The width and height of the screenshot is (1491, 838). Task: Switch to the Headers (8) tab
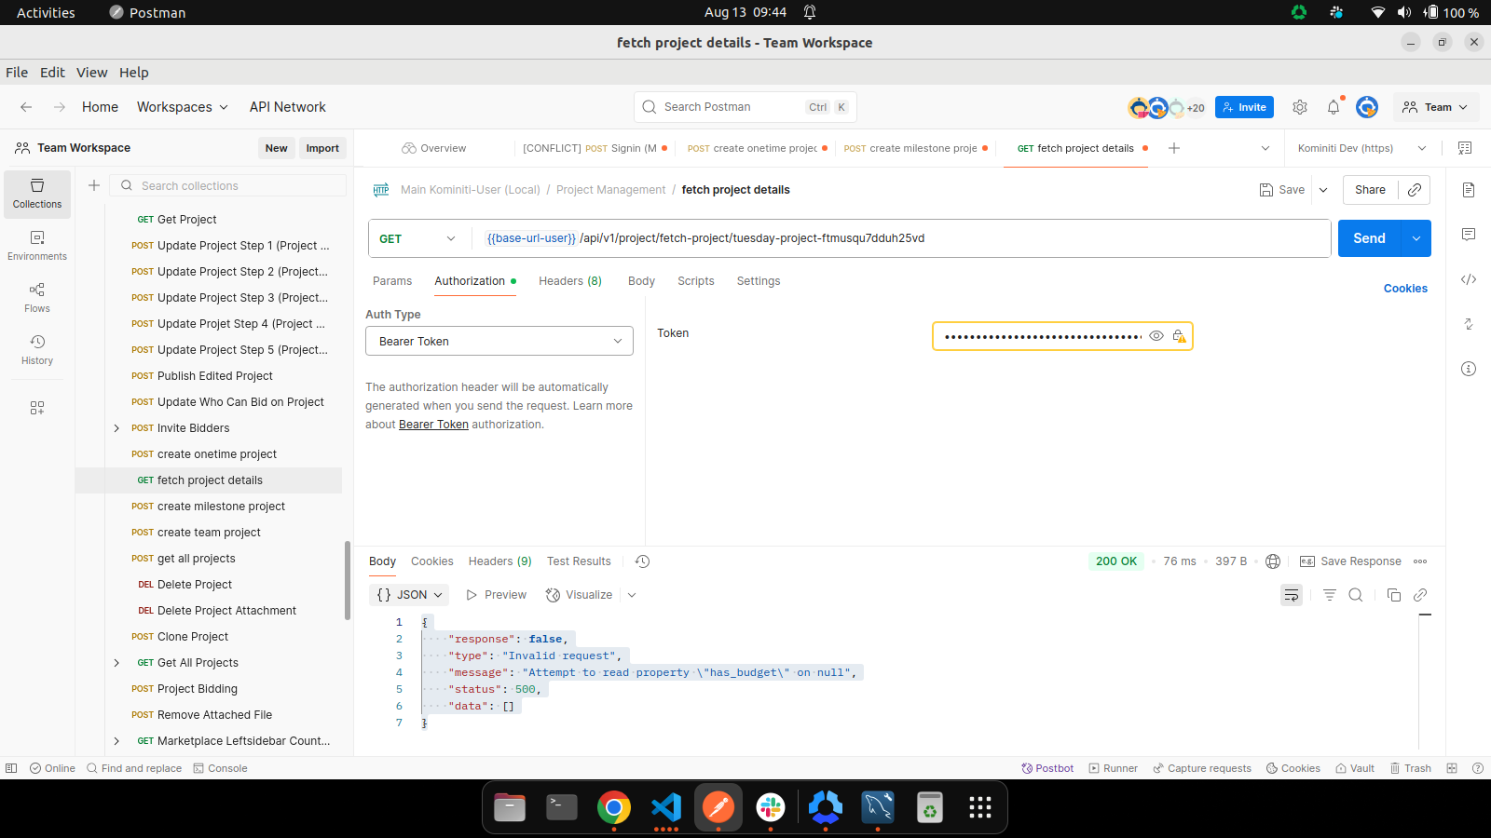pyautogui.click(x=569, y=281)
